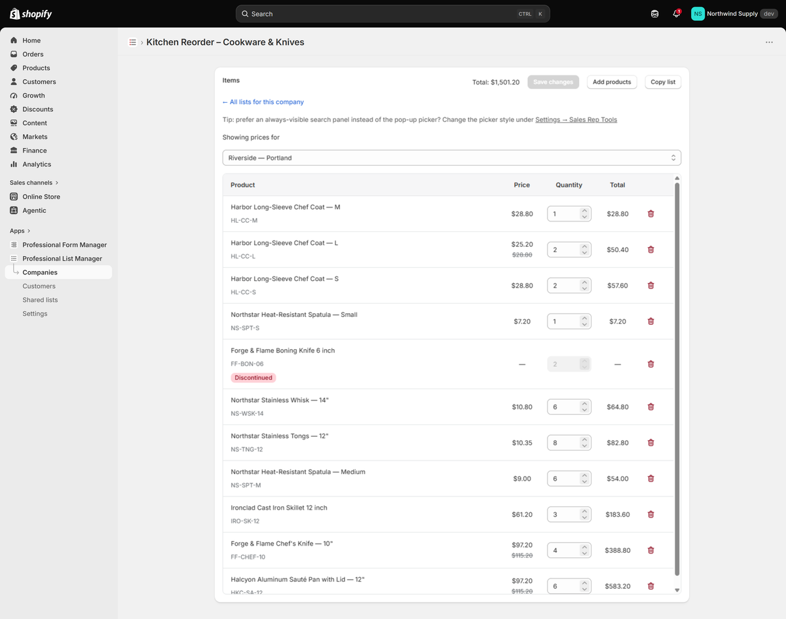
Task: Increase quantity for Stainless Whisk — 14"
Action: click(584, 403)
